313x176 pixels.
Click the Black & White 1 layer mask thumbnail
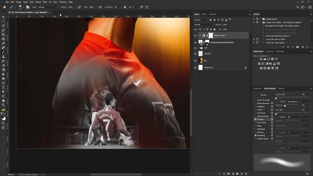pyautogui.click(x=211, y=36)
